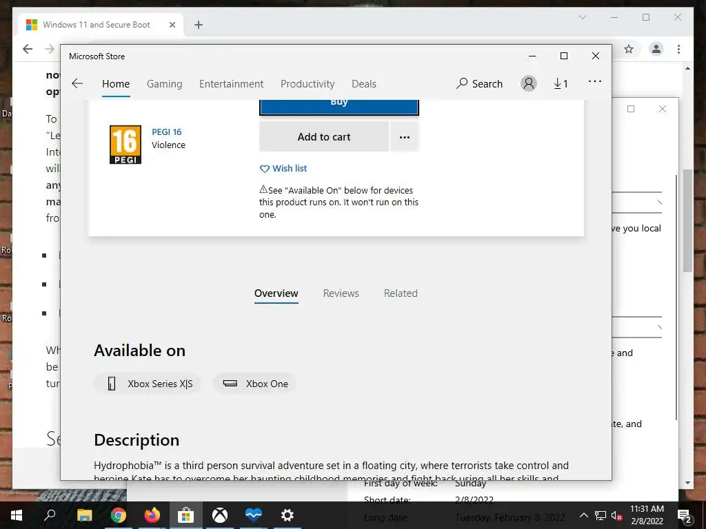Screen dimensions: 706x529
Task: Show hidden system tray icons
Action: [x=583, y=515]
